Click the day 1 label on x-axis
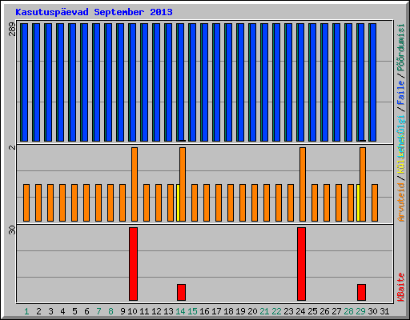The width and height of the screenshot is (410, 320). [x=26, y=311]
